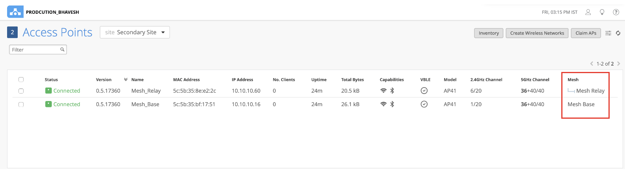
Task: Click Mesh_Base green Connected status icon
Action: (x=48, y=104)
